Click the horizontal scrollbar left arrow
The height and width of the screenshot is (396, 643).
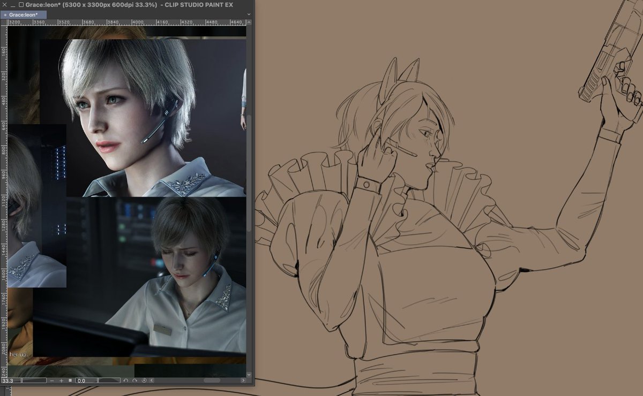(x=152, y=380)
